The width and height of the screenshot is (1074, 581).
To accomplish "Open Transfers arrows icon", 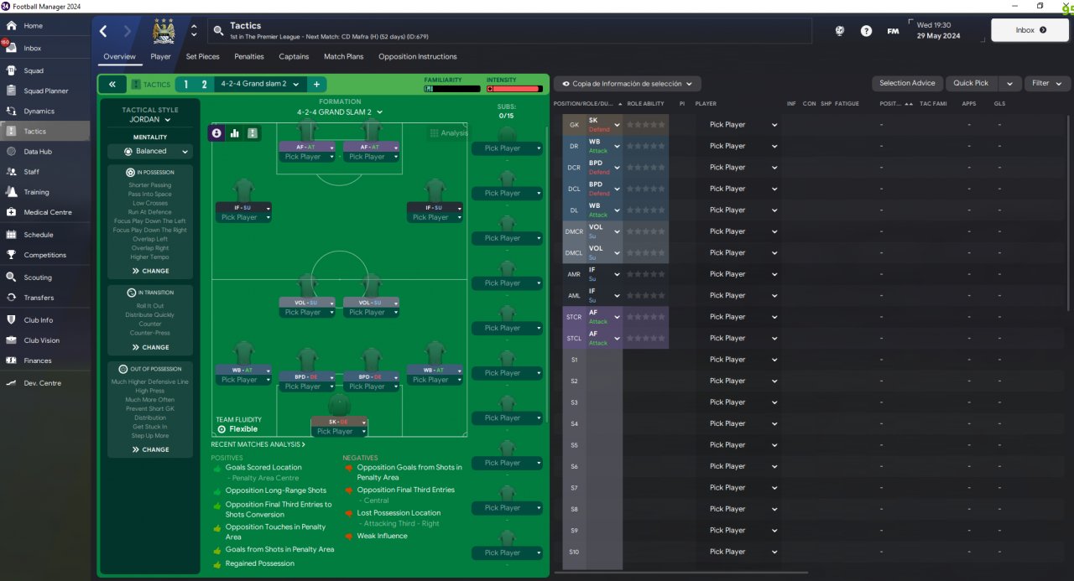I will (x=11, y=298).
